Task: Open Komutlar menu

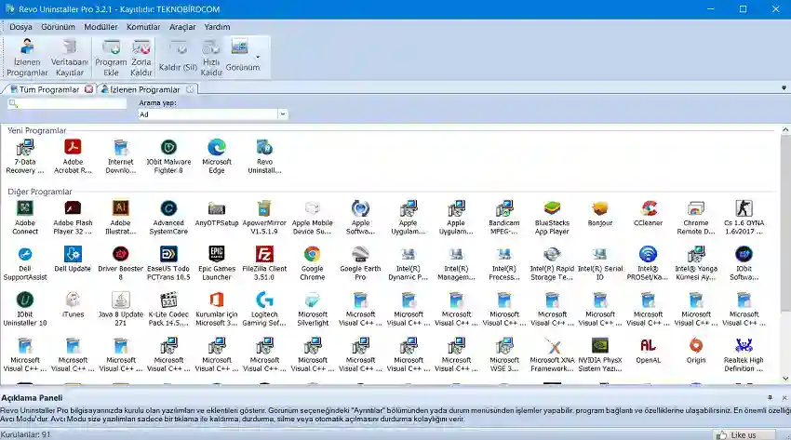Action: pos(143,27)
